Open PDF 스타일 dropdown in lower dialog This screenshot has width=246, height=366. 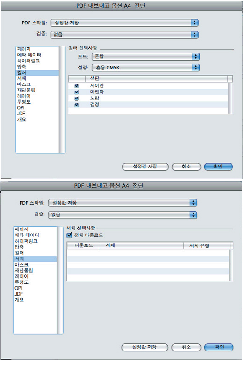(123, 203)
